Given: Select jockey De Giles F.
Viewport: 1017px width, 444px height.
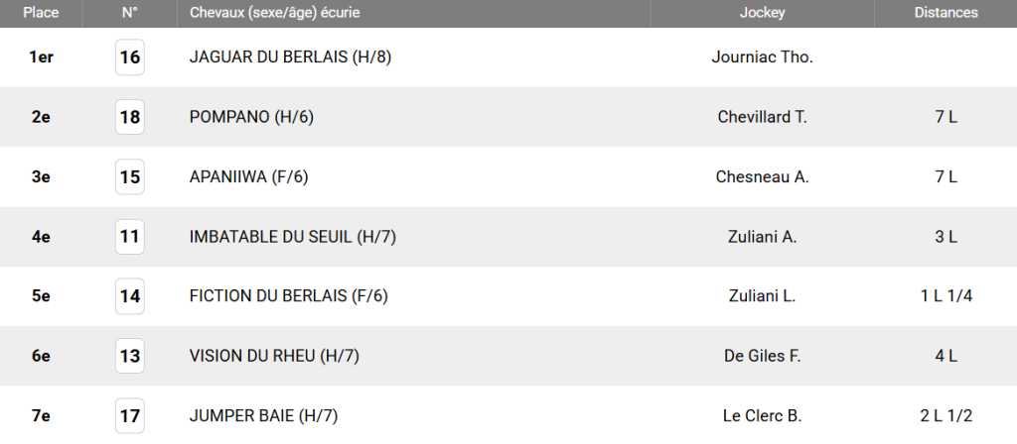Looking at the screenshot, I should 762,356.
